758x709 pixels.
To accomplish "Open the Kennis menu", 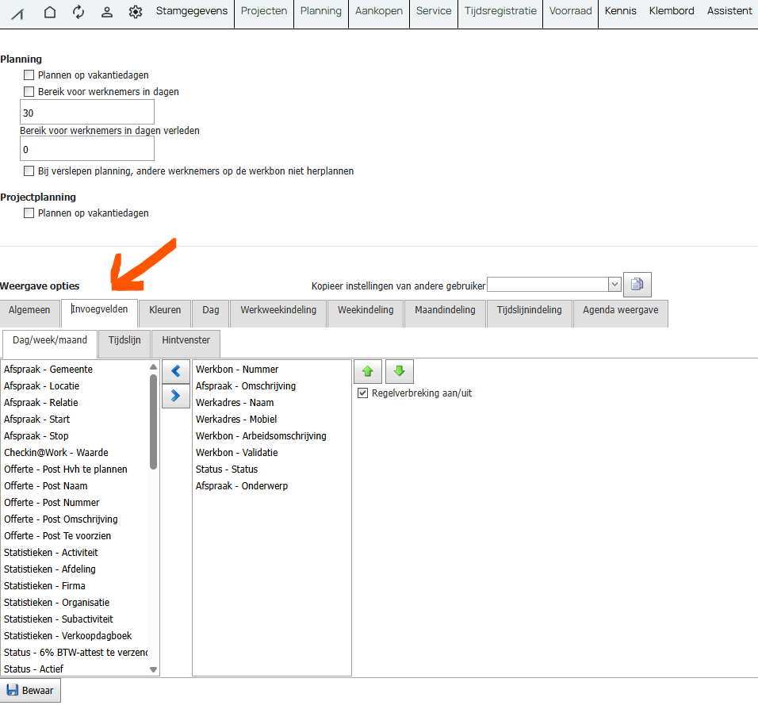I will (x=620, y=11).
